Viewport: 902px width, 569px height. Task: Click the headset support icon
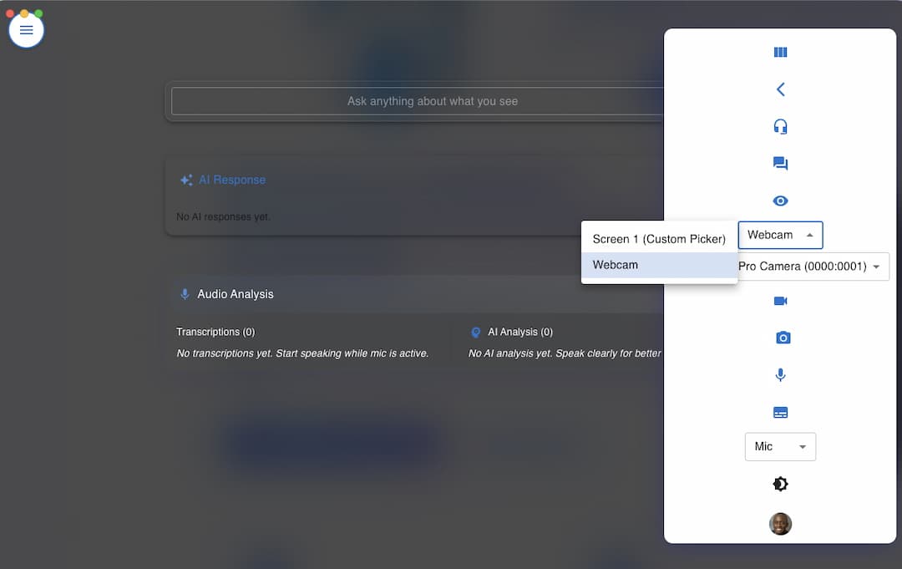pos(780,126)
